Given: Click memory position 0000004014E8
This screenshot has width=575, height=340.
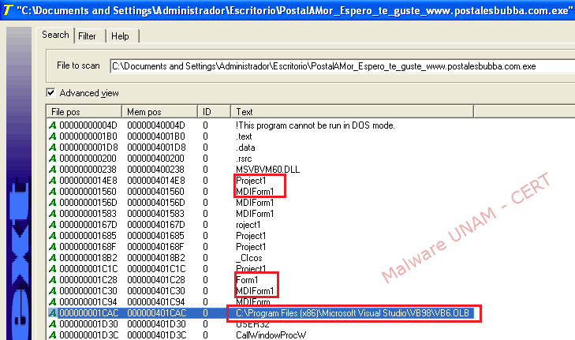Looking at the screenshot, I should click(156, 181).
